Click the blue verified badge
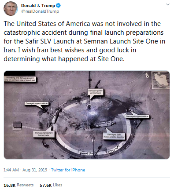 (x=59, y=6)
